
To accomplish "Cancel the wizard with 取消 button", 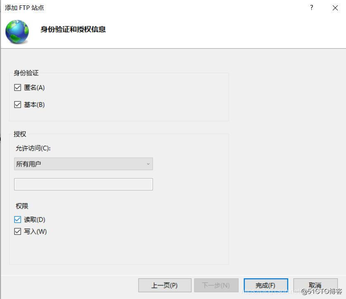I will tap(315, 285).
